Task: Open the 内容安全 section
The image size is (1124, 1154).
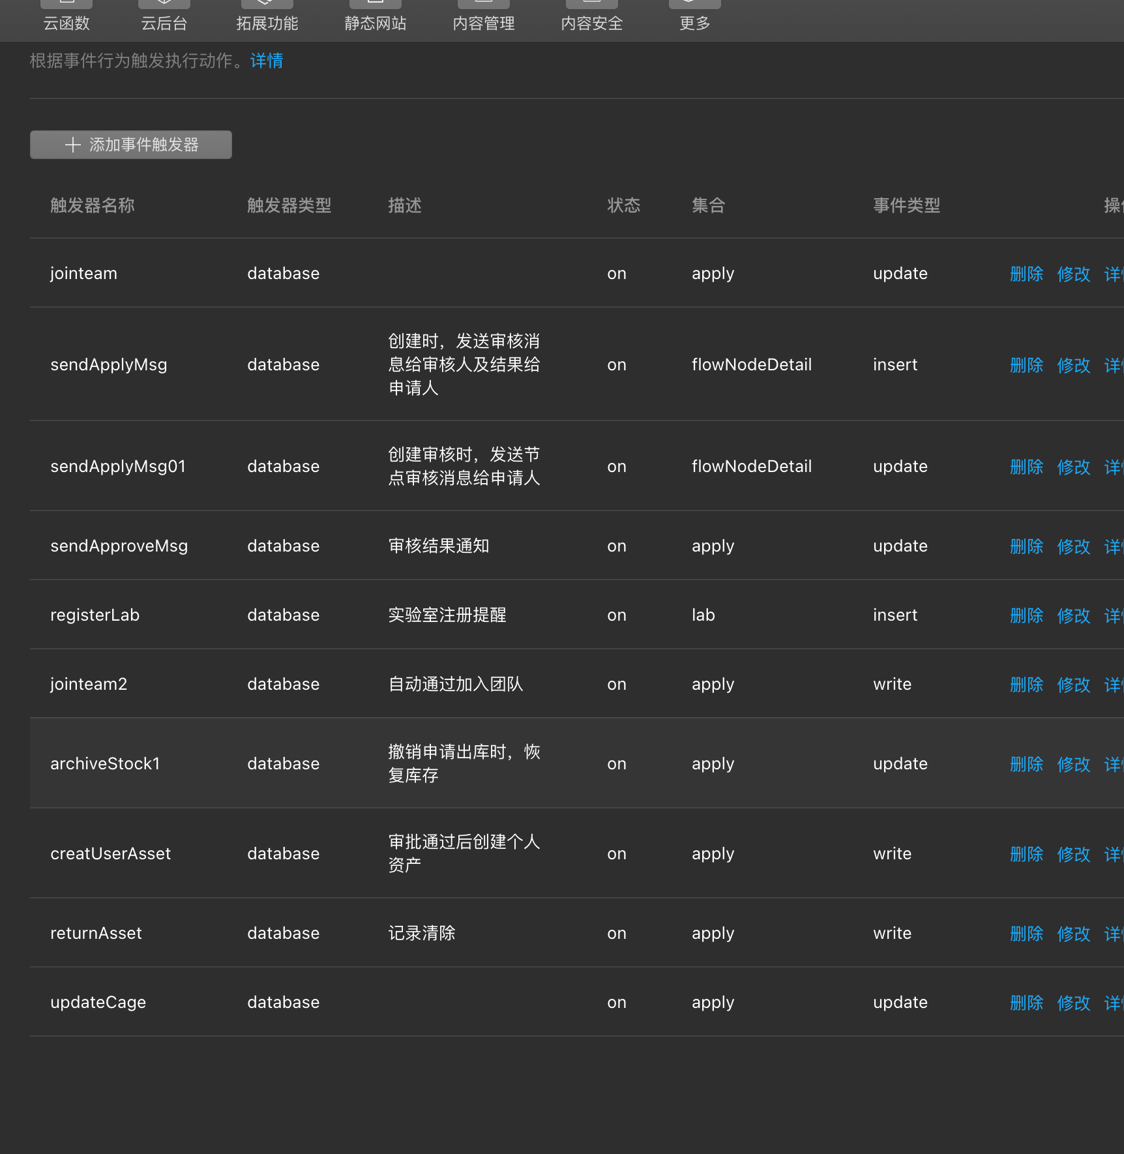Action: (x=591, y=22)
